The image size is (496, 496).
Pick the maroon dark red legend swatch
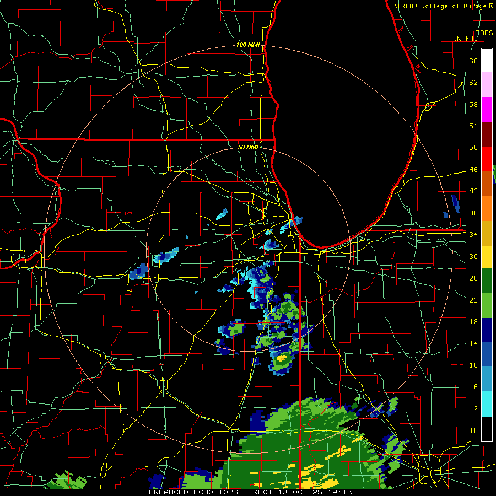click(487, 134)
